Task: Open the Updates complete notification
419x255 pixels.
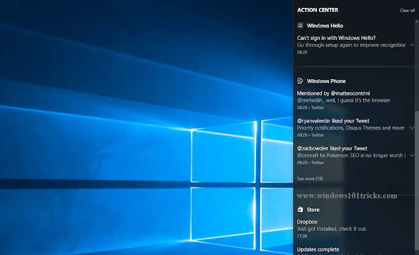Action: tap(318, 249)
